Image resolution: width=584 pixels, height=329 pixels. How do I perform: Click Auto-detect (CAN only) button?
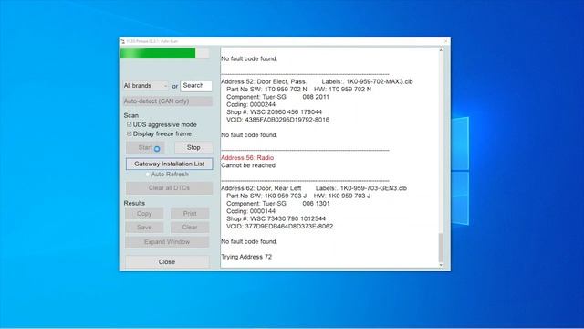click(168, 101)
